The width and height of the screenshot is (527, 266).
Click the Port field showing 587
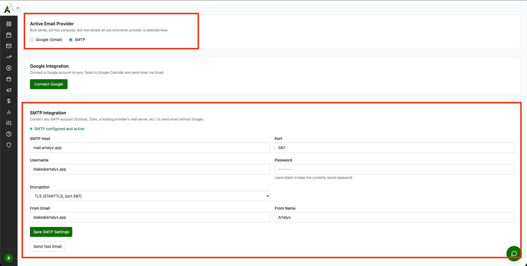[x=395, y=148]
